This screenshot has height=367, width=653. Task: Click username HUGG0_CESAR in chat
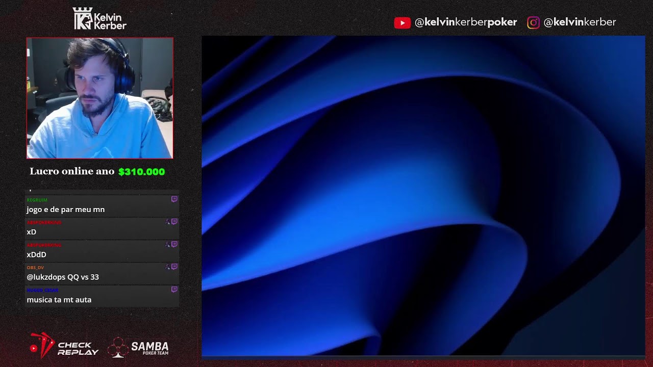pos(42,290)
